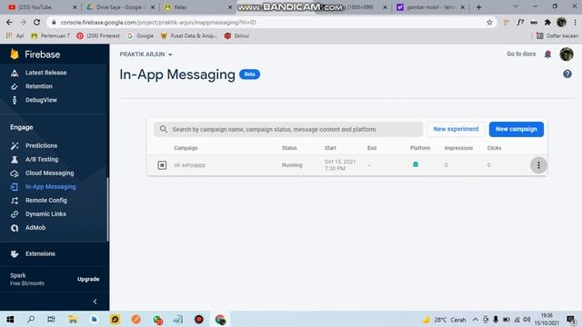Switch to the gambar mobil tab
Screen dimensions: 582x327
430,7
